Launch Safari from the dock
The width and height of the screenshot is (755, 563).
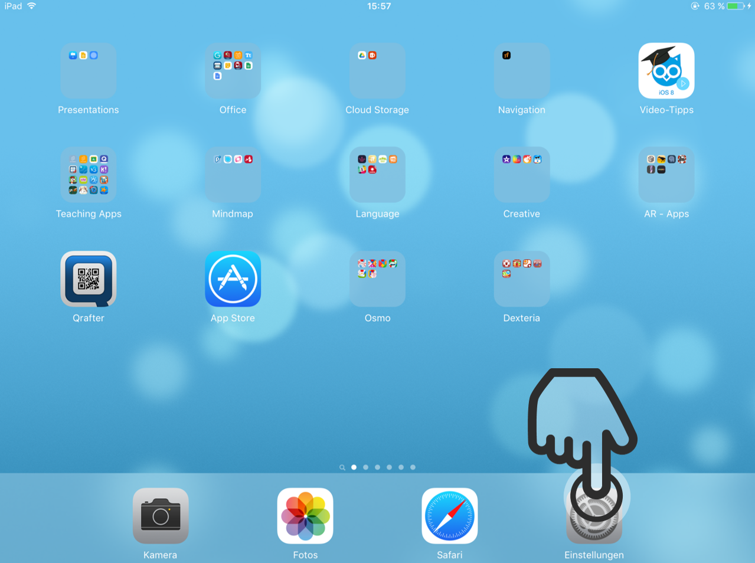pyautogui.click(x=450, y=516)
